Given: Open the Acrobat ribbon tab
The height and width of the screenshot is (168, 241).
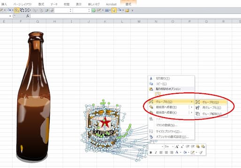Looking at the screenshot, I should pyautogui.click(x=111, y=4).
